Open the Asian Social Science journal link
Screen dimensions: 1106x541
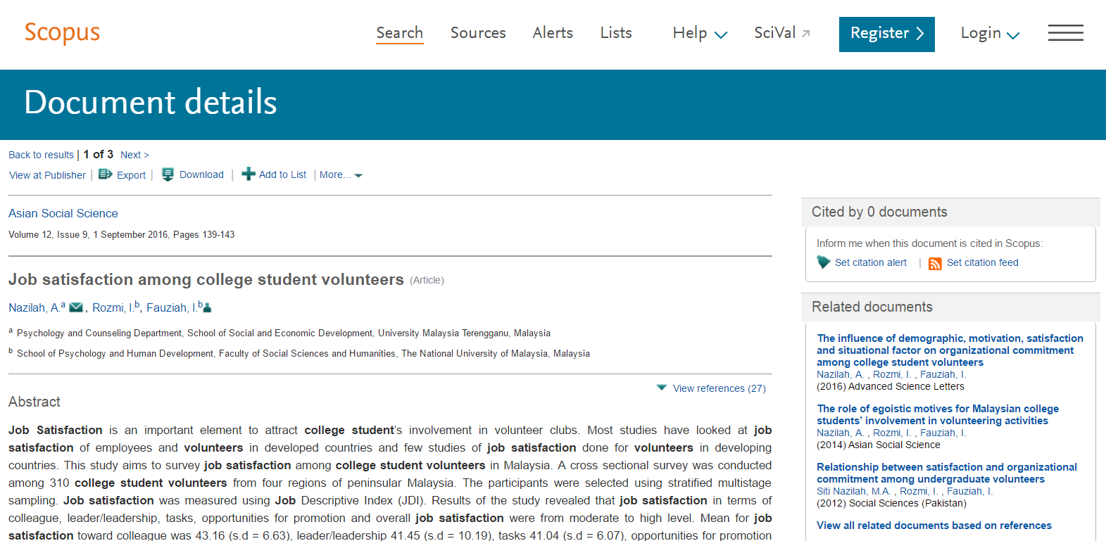63,213
